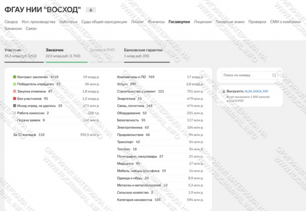Filter by Закупка отменена status

32,91
